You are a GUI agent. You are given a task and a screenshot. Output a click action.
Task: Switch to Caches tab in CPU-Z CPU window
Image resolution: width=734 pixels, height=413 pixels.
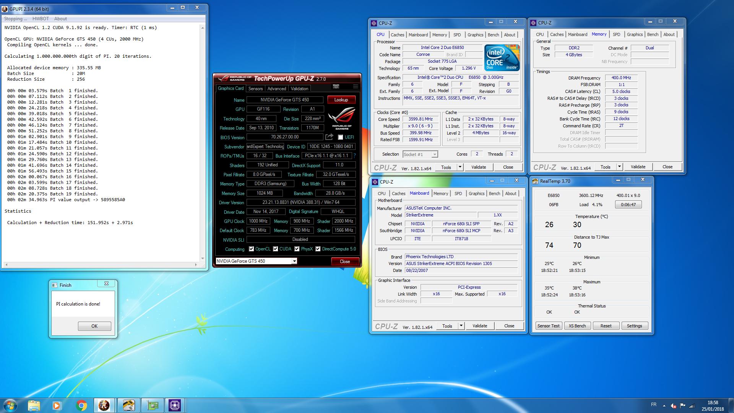click(x=397, y=35)
